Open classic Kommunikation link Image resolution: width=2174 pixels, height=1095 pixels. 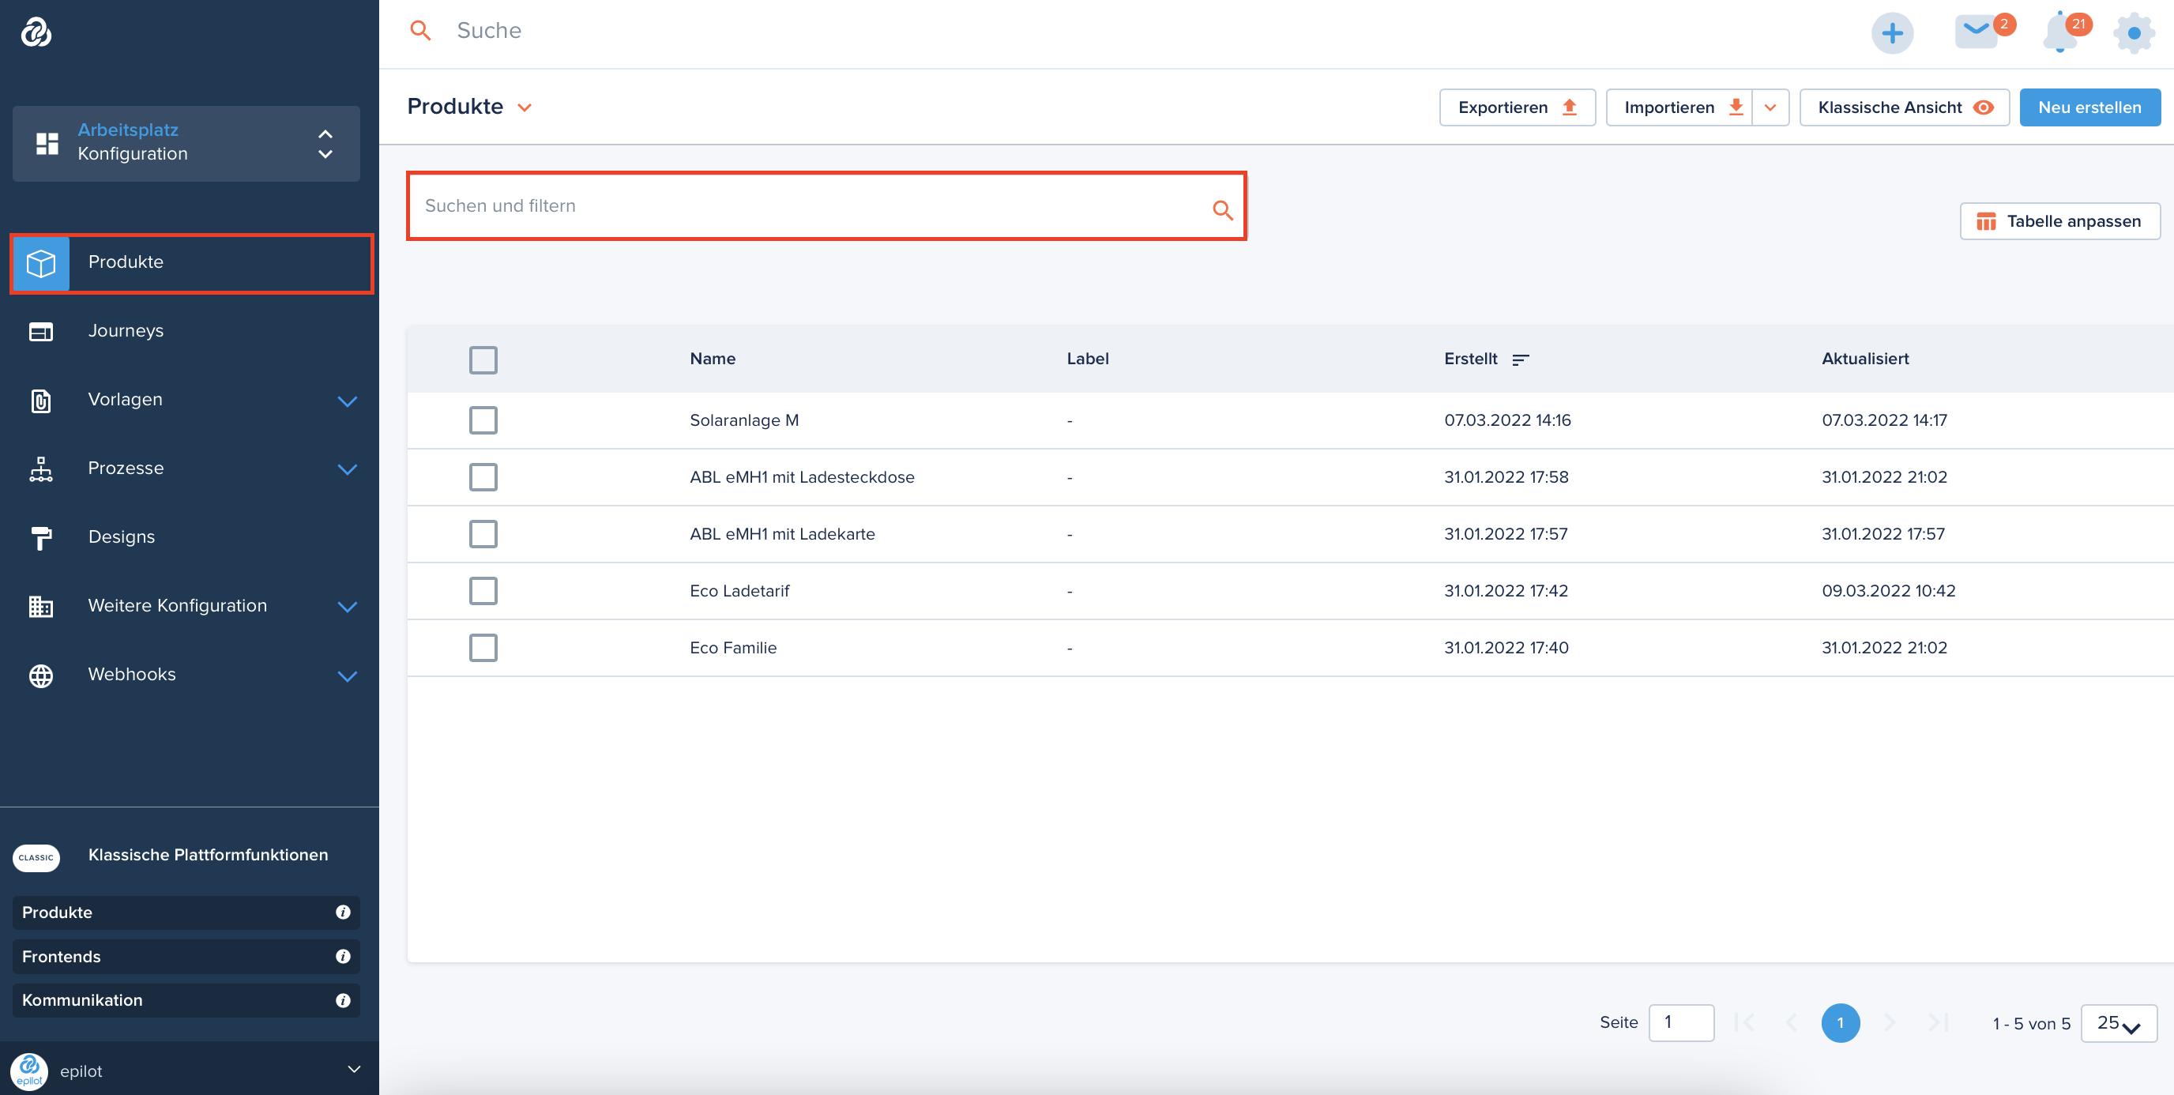tap(186, 999)
